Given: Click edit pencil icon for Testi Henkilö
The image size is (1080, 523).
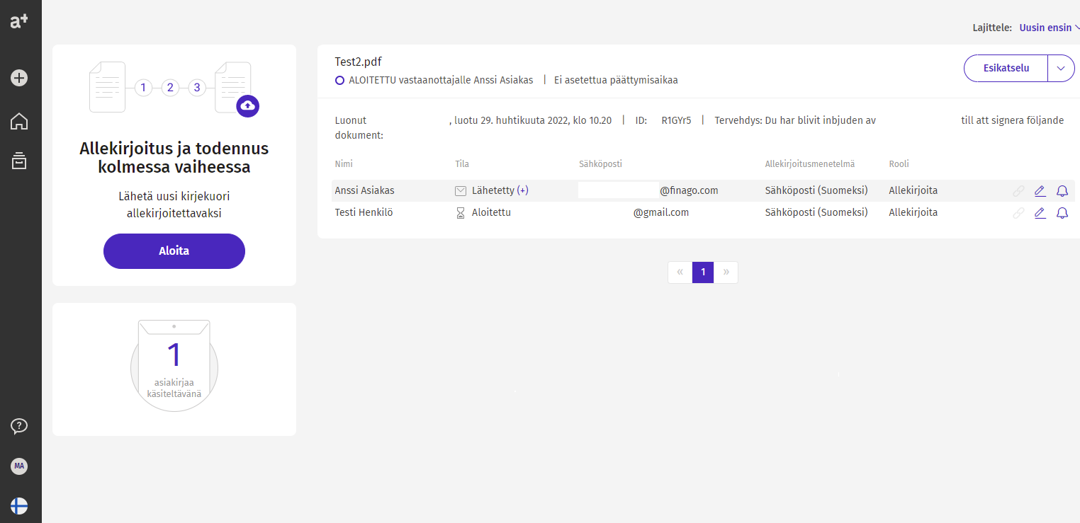Looking at the screenshot, I should click(x=1040, y=212).
